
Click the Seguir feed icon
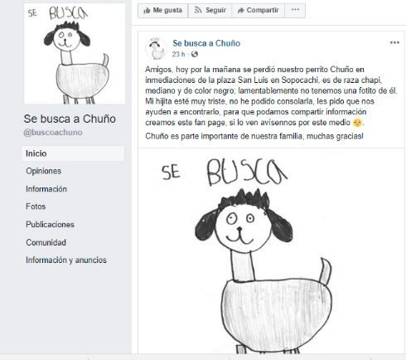198,11
